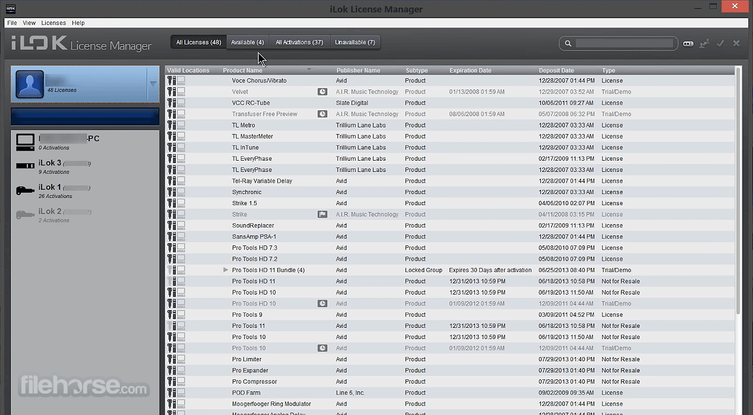Sort by Product Name column header
The height and width of the screenshot is (415, 753).
(x=242, y=71)
